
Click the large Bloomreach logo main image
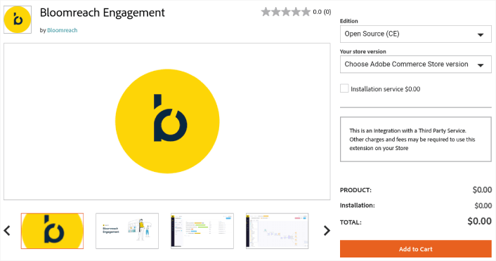[x=167, y=121]
